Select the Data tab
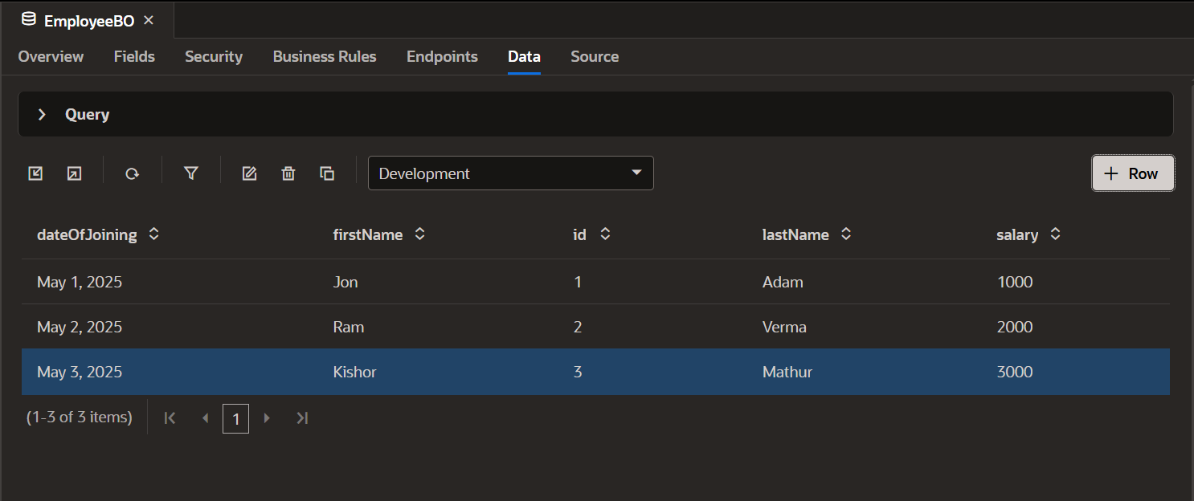 tap(524, 56)
